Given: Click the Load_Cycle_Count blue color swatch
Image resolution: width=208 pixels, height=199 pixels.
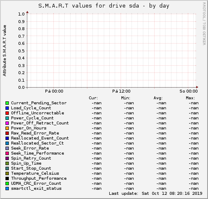Looking at the screenshot, I should point(7,108).
